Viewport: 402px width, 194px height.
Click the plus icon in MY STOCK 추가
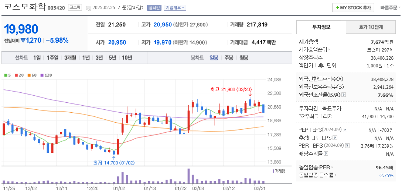(337, 8)
